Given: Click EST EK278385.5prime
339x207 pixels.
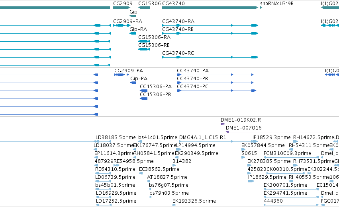Looking at the screenshot, I should [269, 161].
